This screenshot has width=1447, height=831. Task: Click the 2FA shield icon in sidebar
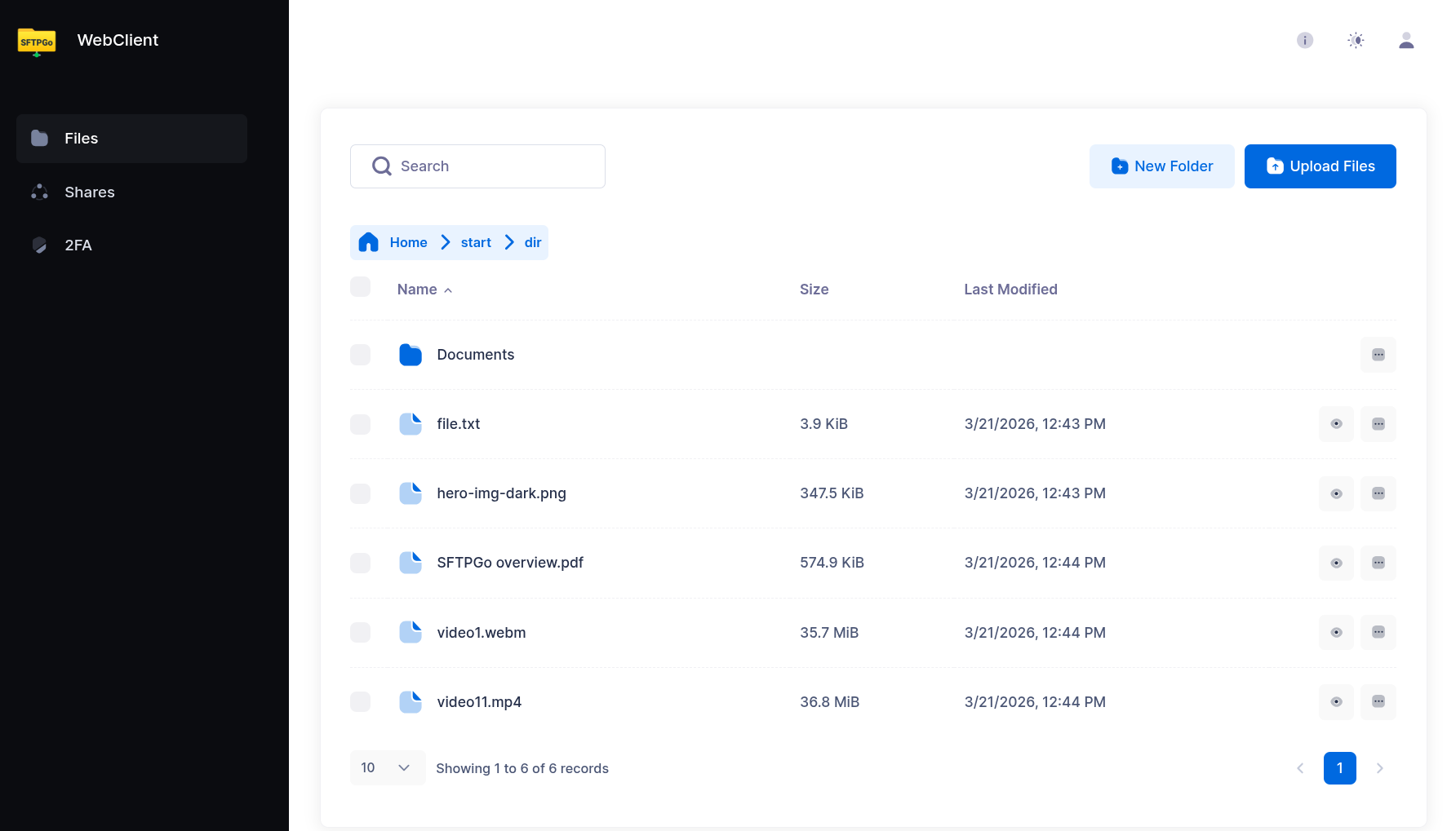click(39, 245)
